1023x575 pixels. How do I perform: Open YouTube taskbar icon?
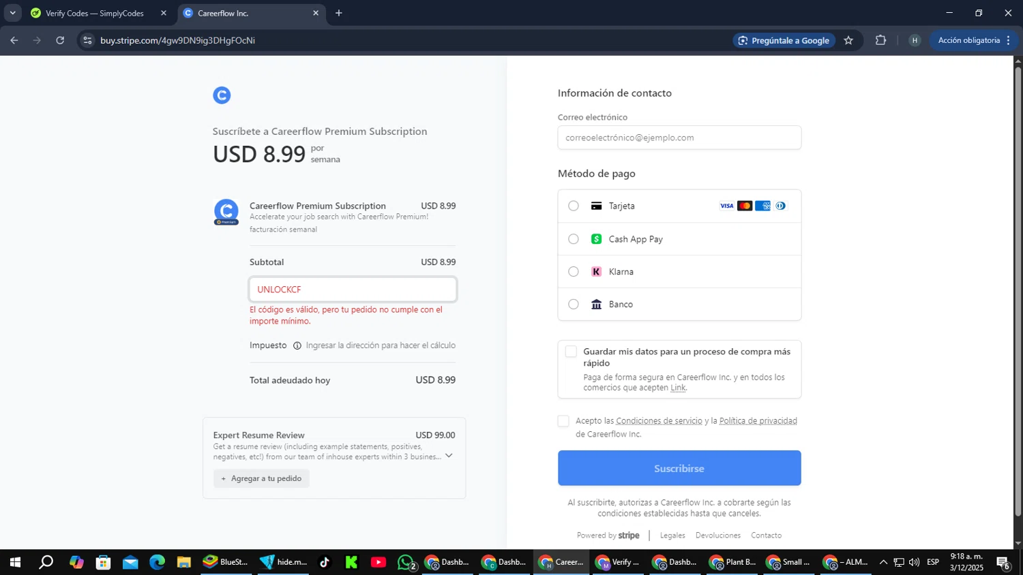379,562
